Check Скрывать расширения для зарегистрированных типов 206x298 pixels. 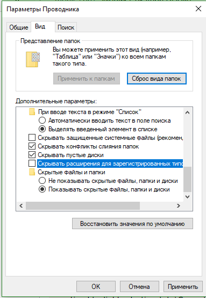pyautogui.click(x=32, y=164)
